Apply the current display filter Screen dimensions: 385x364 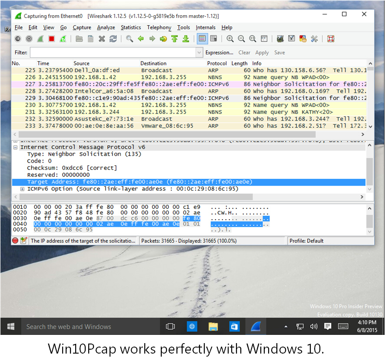coord(262,52)
